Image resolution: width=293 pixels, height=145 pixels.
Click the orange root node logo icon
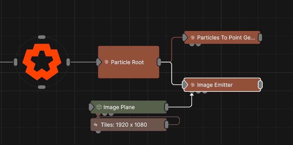point(42,62)
